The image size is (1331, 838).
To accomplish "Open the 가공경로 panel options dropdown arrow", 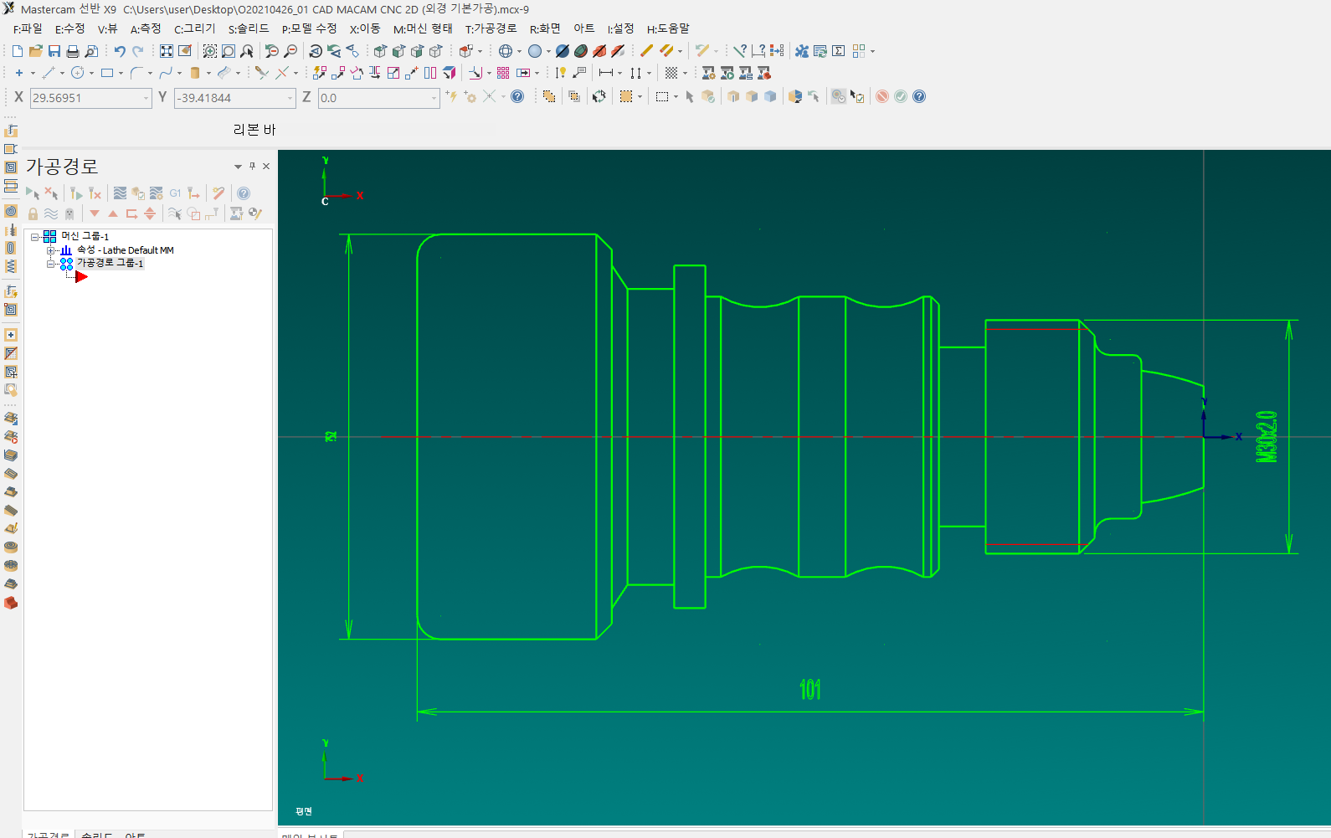I will [x=238, y=167].
